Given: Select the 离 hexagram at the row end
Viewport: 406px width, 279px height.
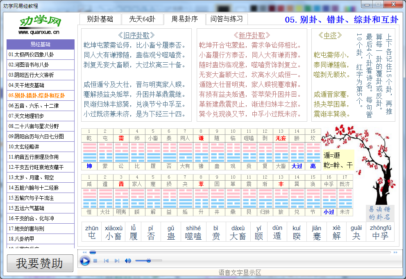Looking at the screenshot, I should coord(313,166).
